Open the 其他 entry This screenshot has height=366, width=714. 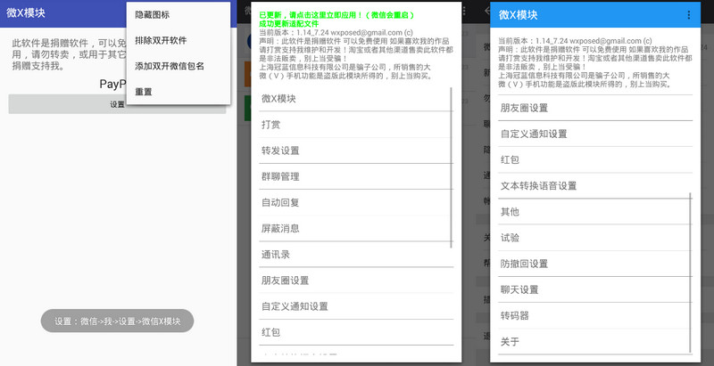[595, 212]
